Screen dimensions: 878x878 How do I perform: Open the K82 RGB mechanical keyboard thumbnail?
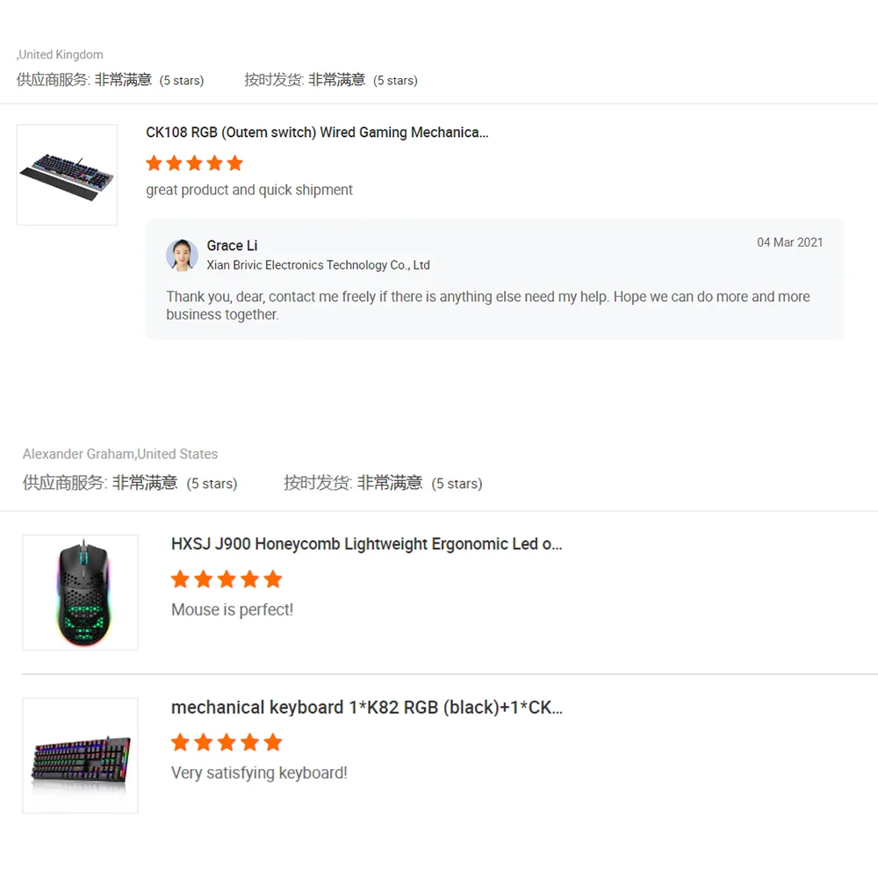pos(80,755)
